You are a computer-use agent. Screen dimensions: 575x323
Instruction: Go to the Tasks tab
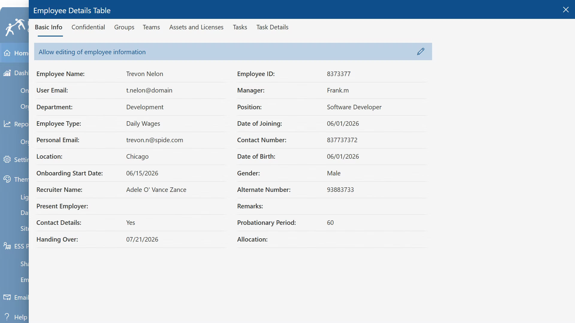coord(240,27)
